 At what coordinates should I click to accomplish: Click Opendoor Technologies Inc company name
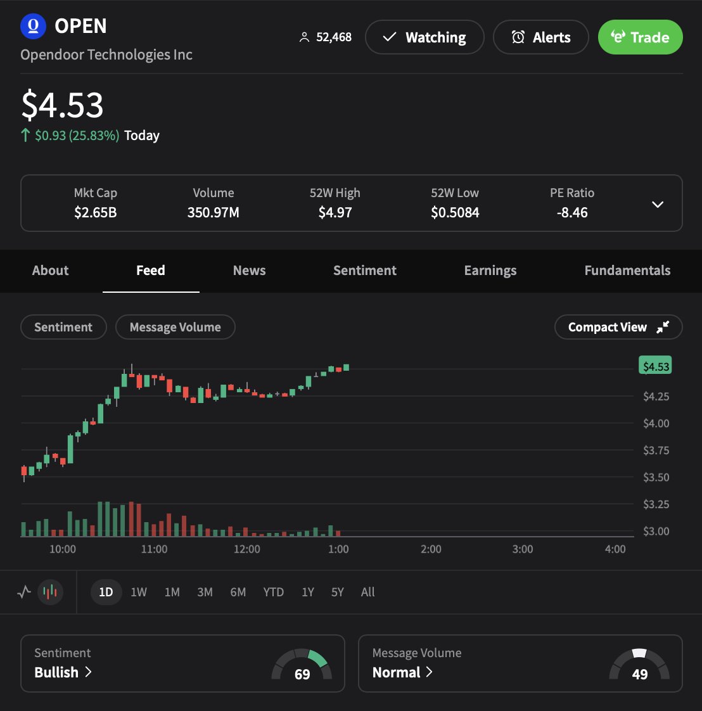[106, 55]
